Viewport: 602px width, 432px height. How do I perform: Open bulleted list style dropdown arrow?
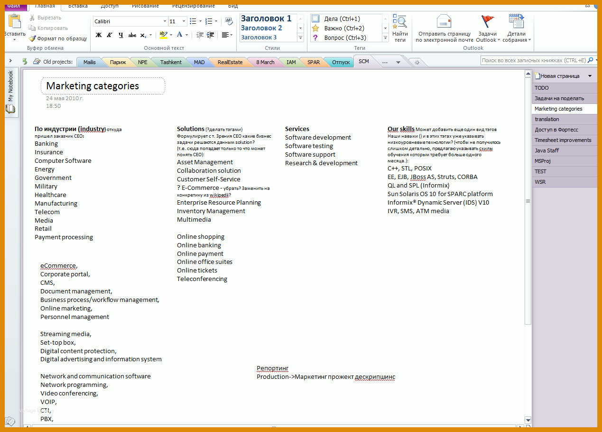click(x=200, y=21)
